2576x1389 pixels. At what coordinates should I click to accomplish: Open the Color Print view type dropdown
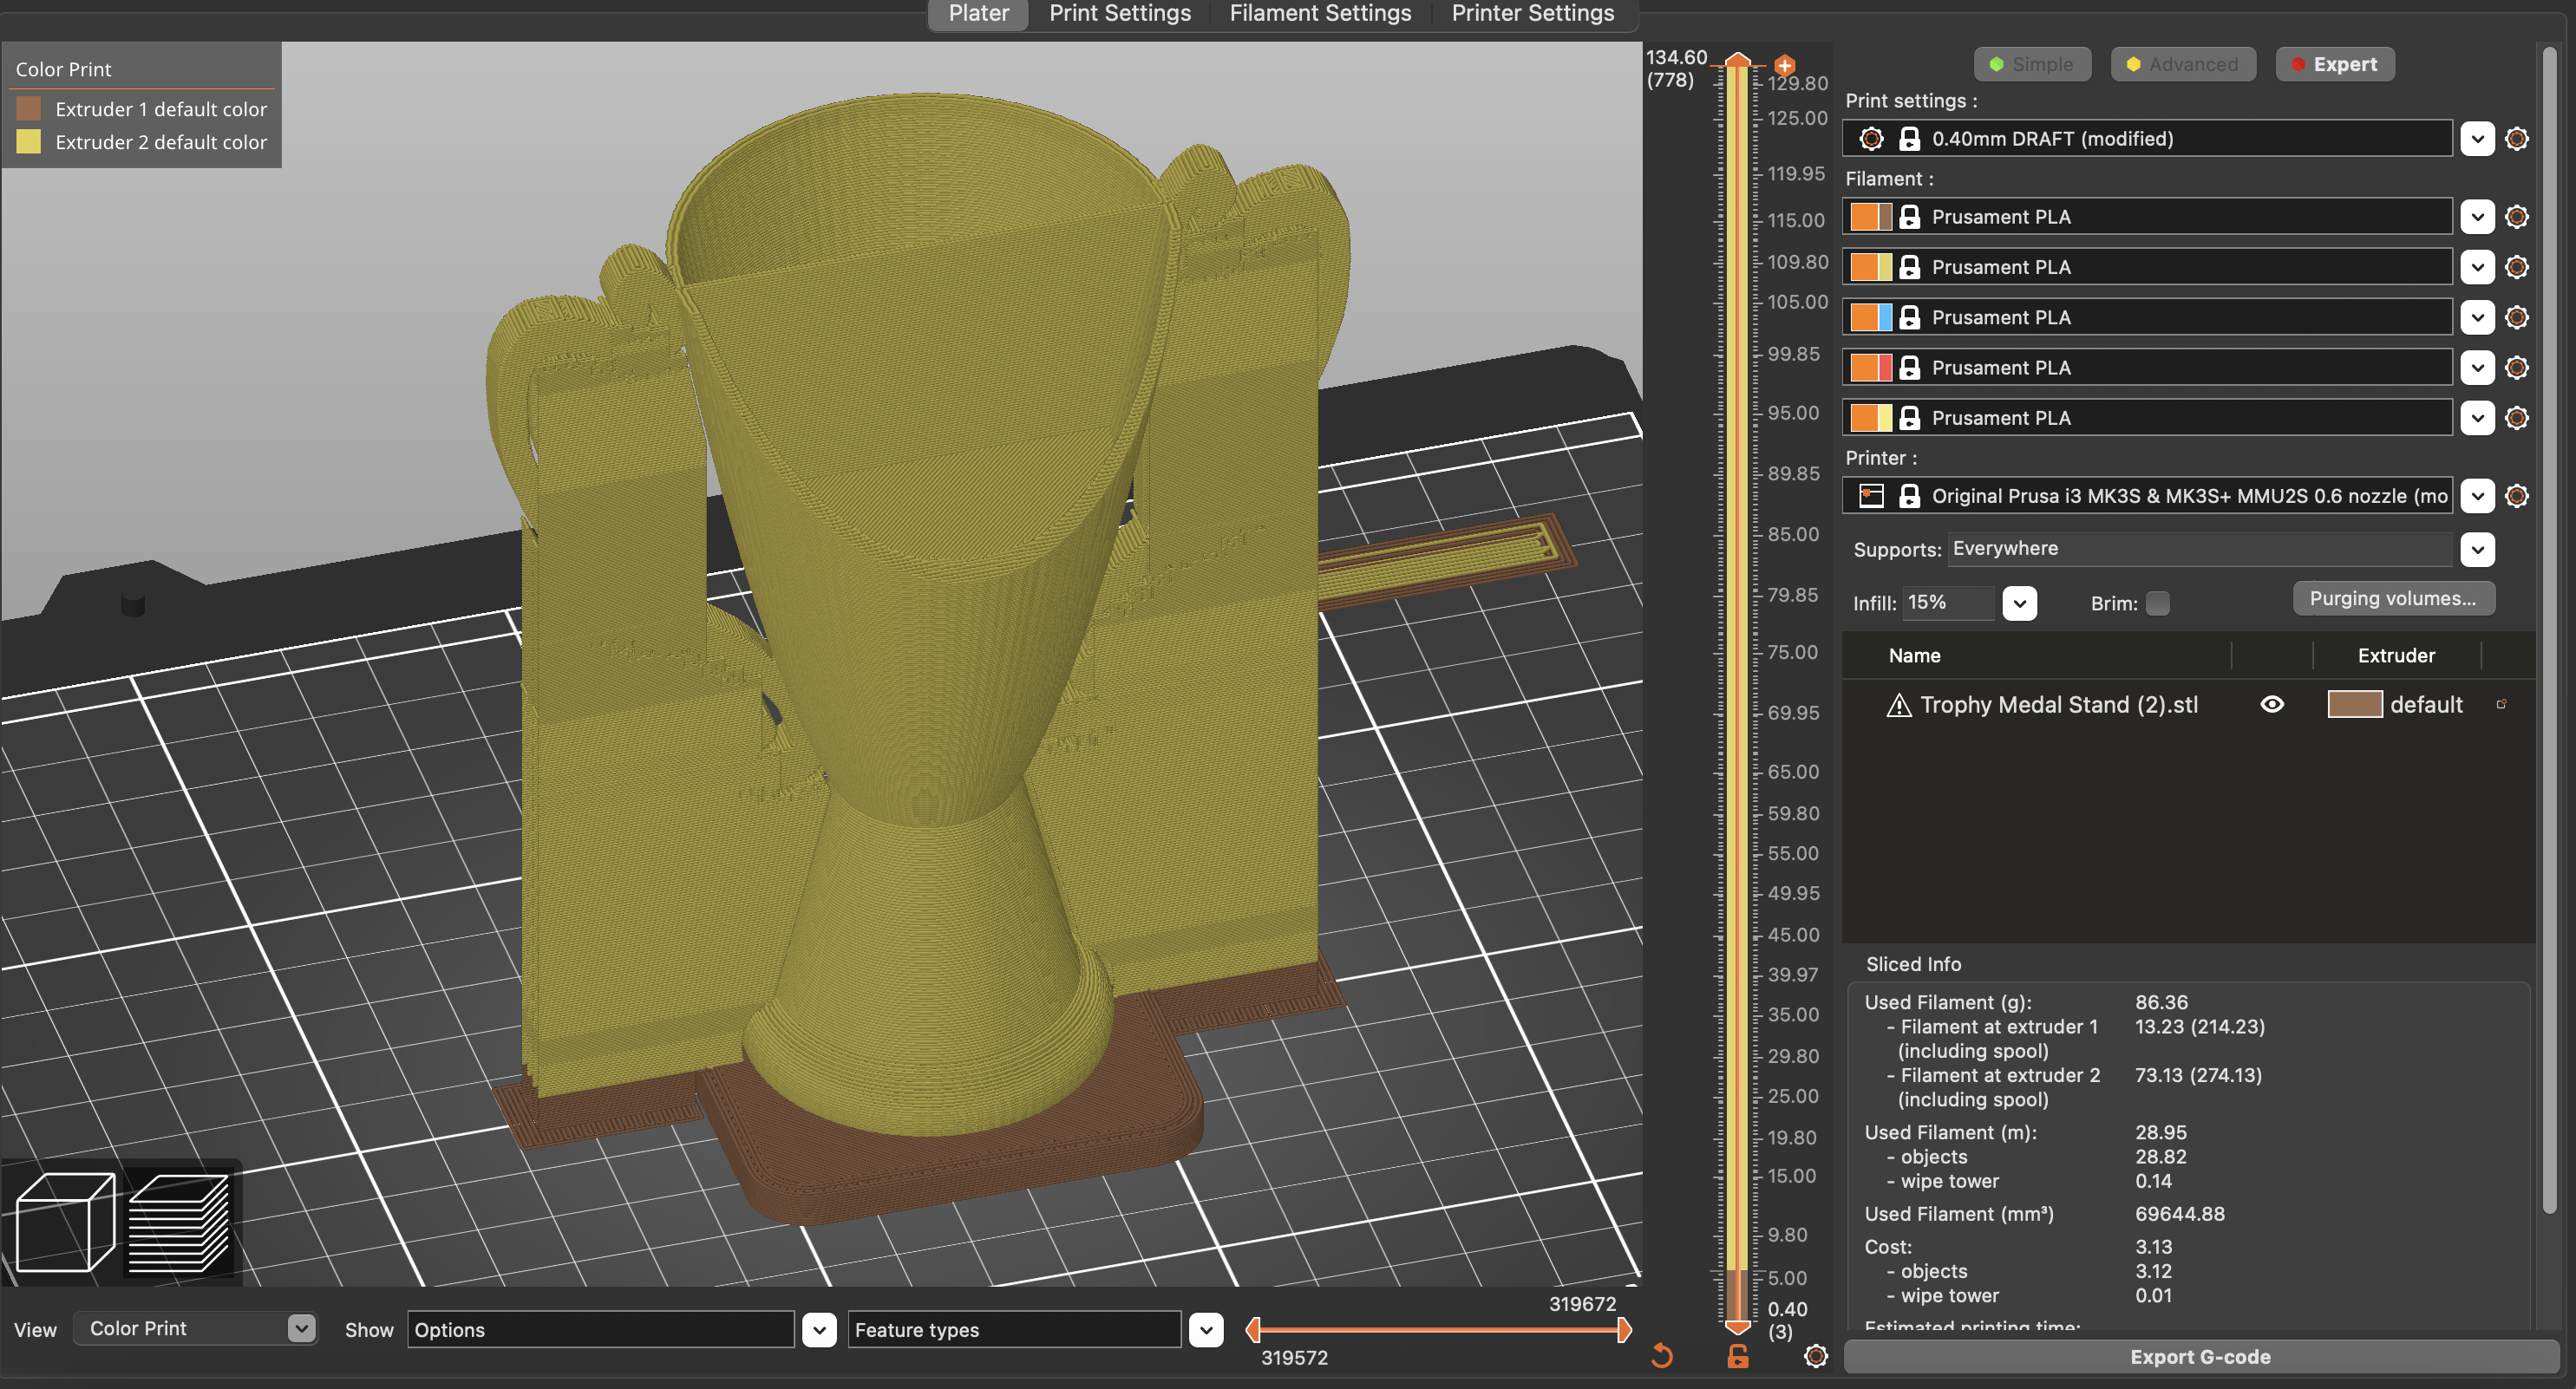[x=195, y=1328]
